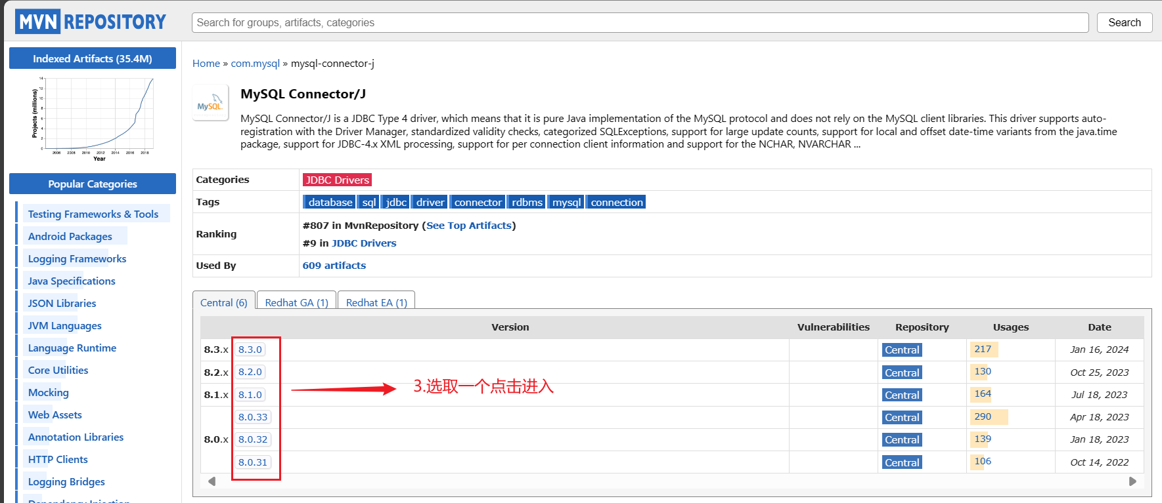This screenshot has height=503, width=1162.
Task: Open HTTP Clients category
Action: coord(58,460)
